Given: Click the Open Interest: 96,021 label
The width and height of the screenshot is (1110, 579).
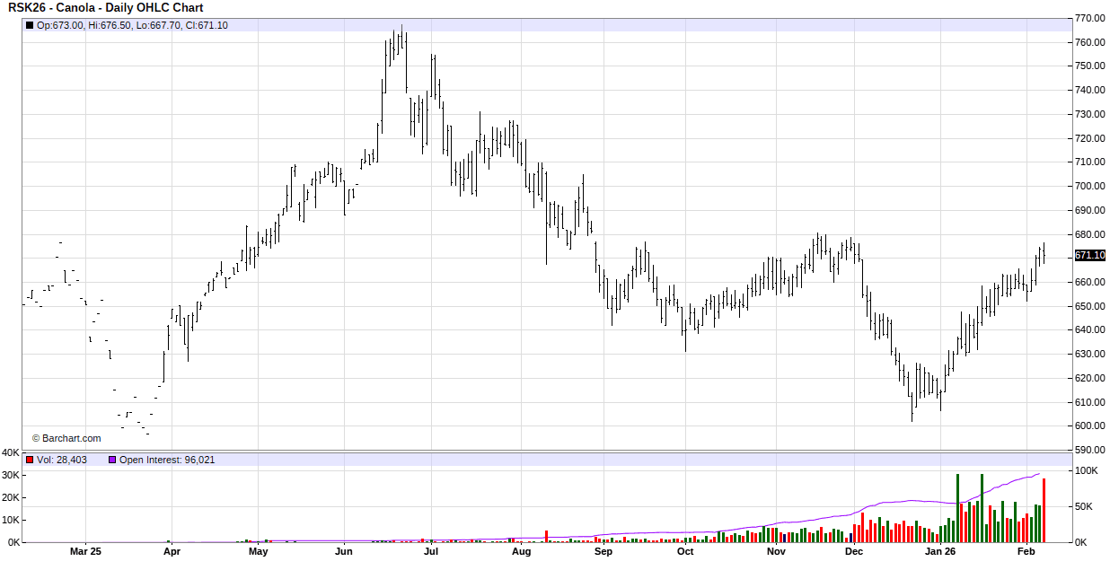Looking at the screenshot, I should click(x=161, y=460).
